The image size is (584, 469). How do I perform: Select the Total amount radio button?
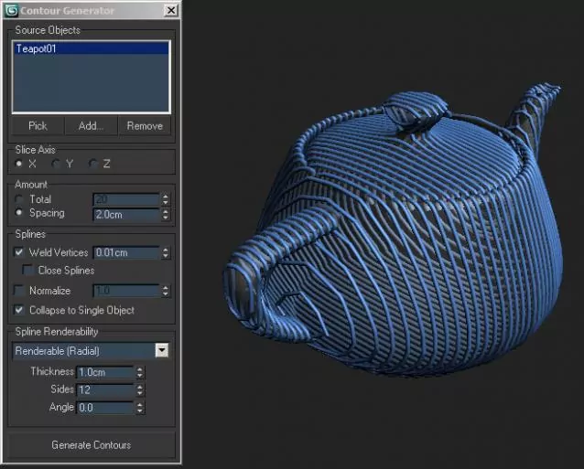[x=20, y=199]
